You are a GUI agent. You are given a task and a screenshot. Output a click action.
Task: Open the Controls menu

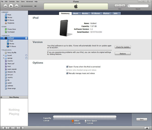tap(12, 2)
